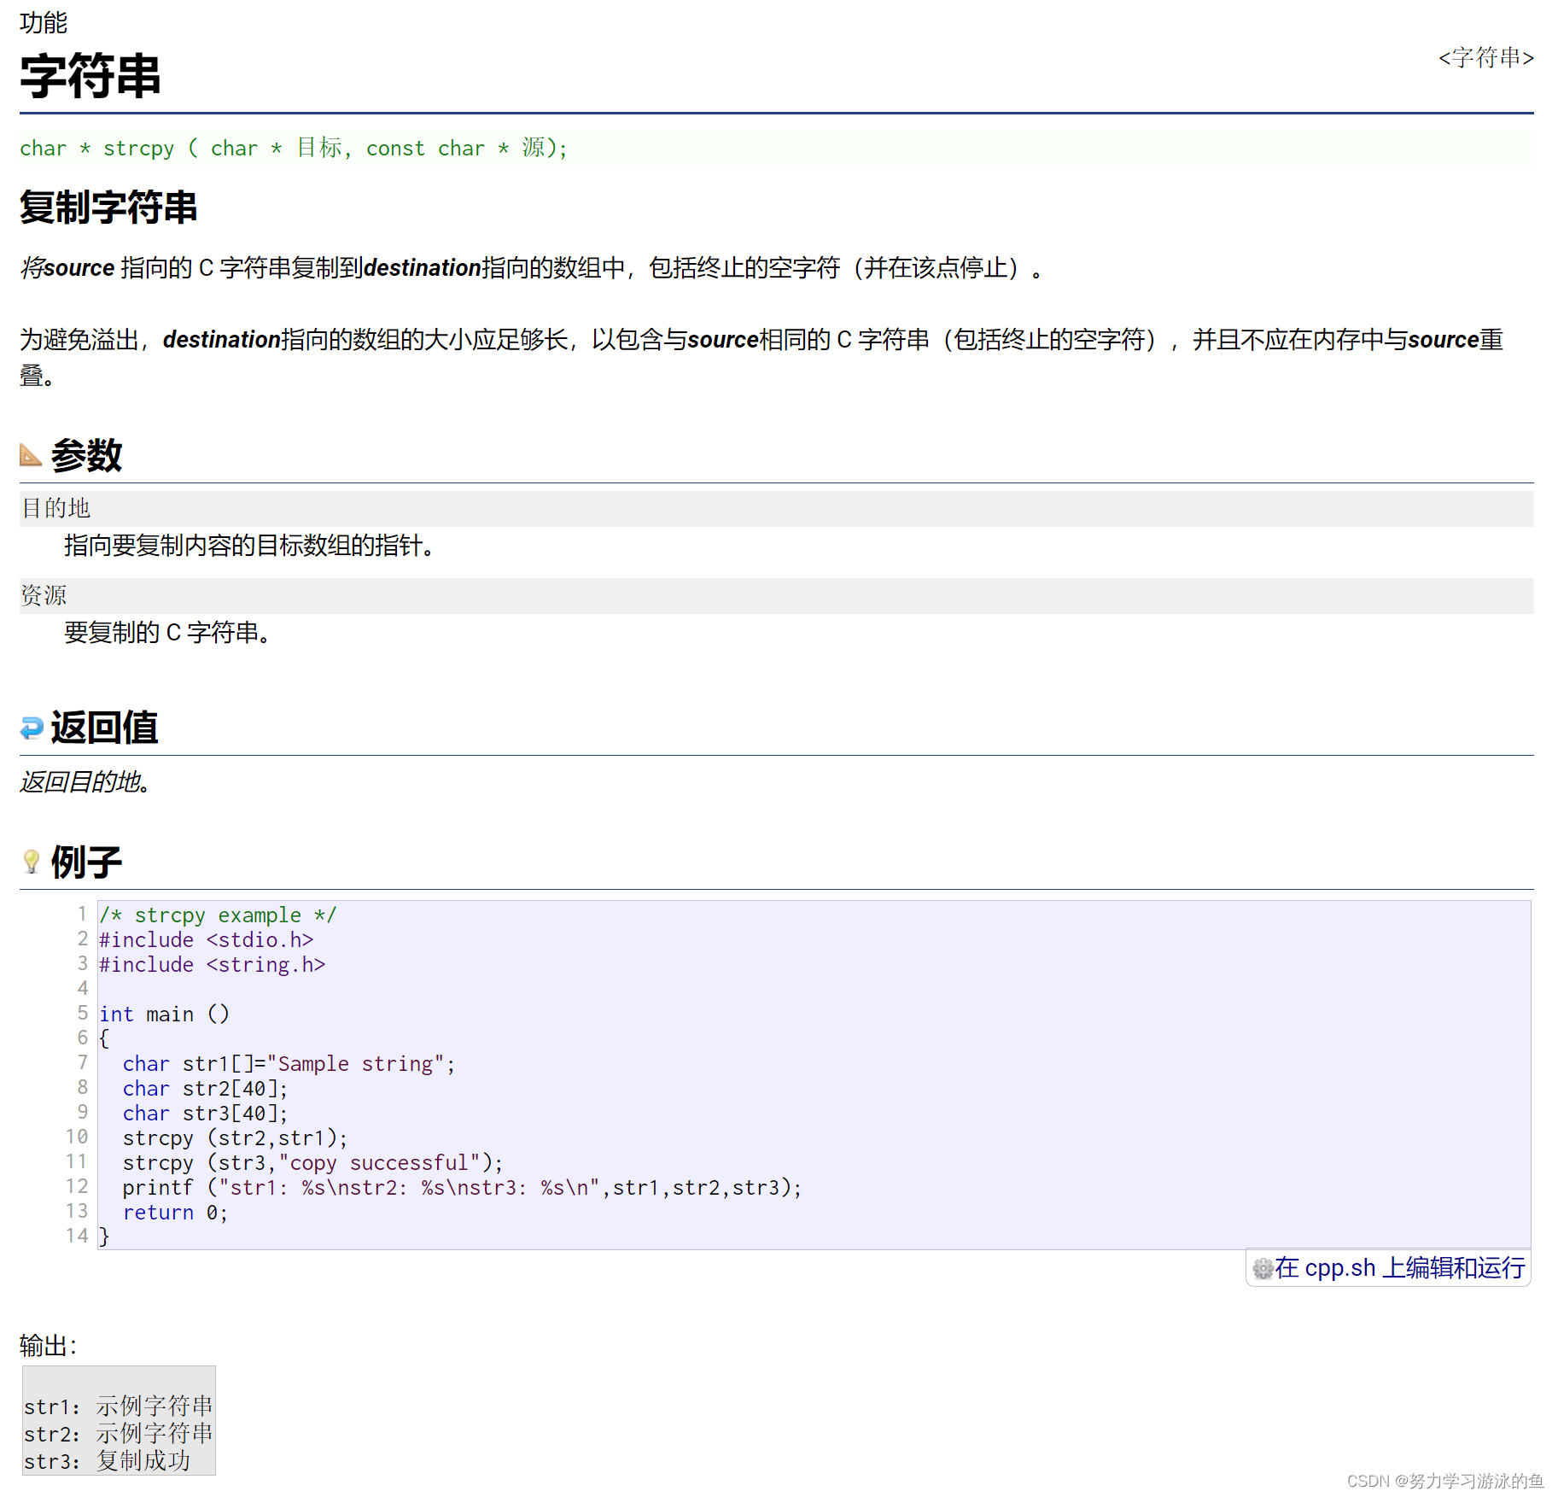Click line number 12 in code gutter

pyautogui.click(x=77, y=1186)
